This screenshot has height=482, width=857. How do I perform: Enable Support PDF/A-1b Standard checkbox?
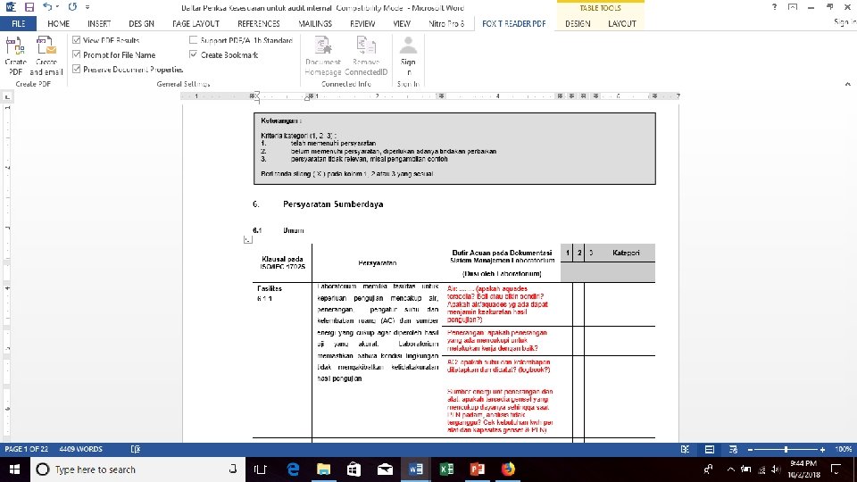pos(194,40)
